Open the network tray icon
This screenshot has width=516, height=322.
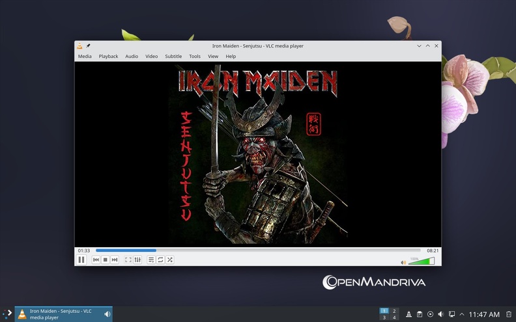point(452,314)
